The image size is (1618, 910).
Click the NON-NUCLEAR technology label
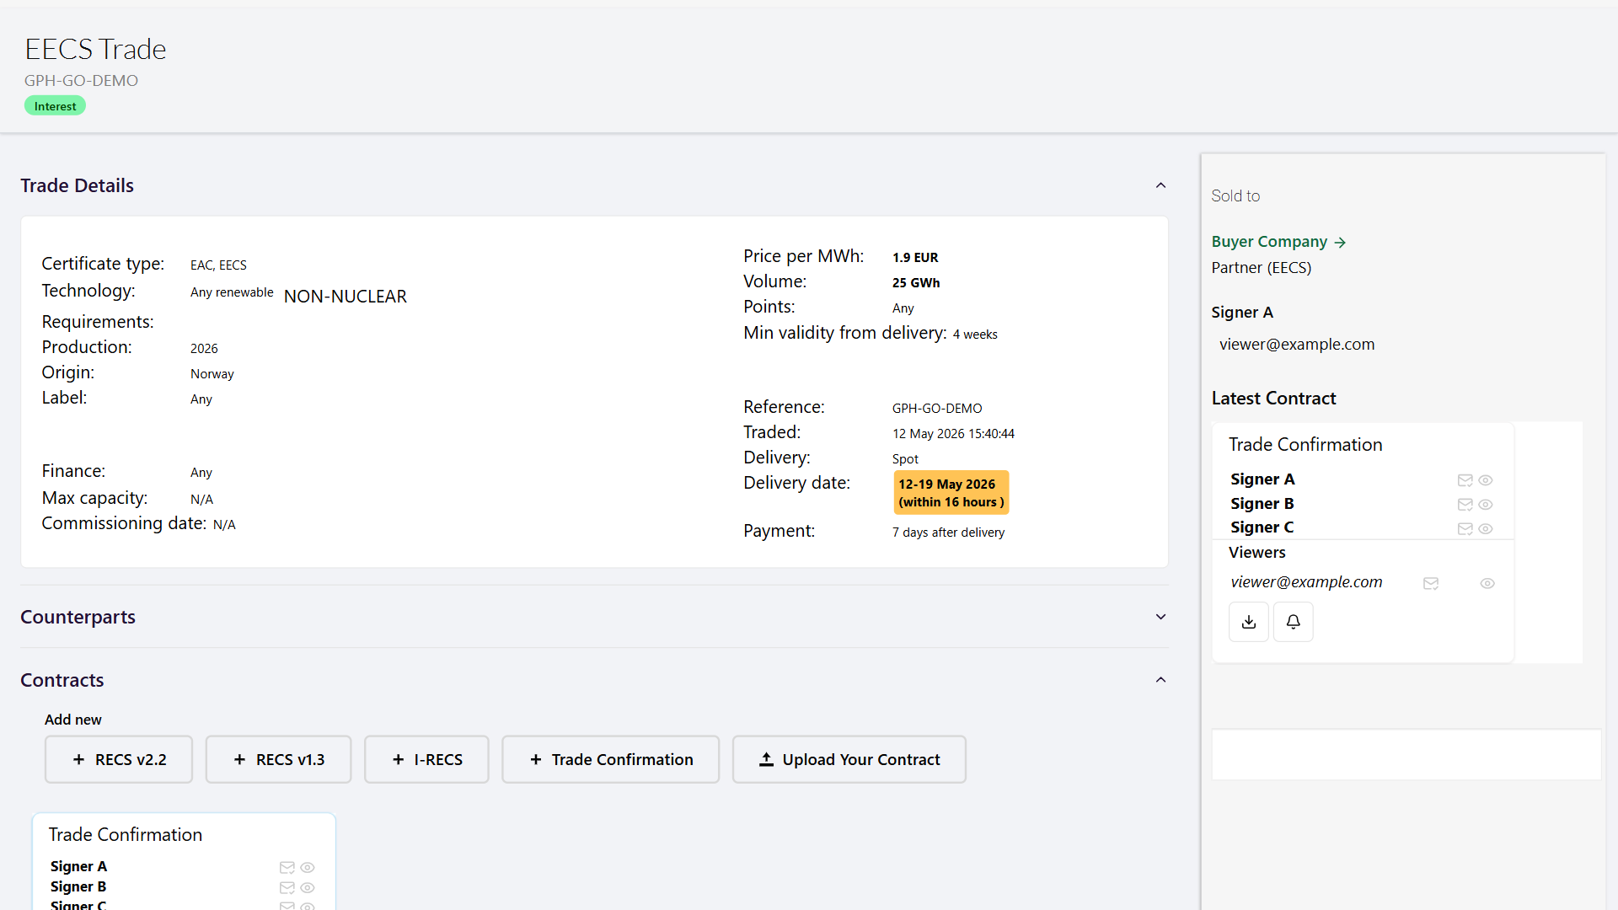pos(346,297)
